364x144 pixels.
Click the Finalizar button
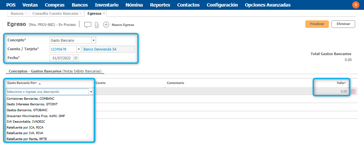click(x=317, y=24)
